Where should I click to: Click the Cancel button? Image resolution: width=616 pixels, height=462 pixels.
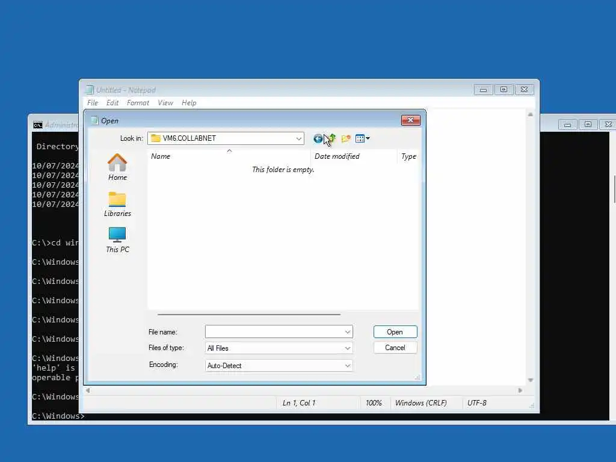tap(395, 348)
